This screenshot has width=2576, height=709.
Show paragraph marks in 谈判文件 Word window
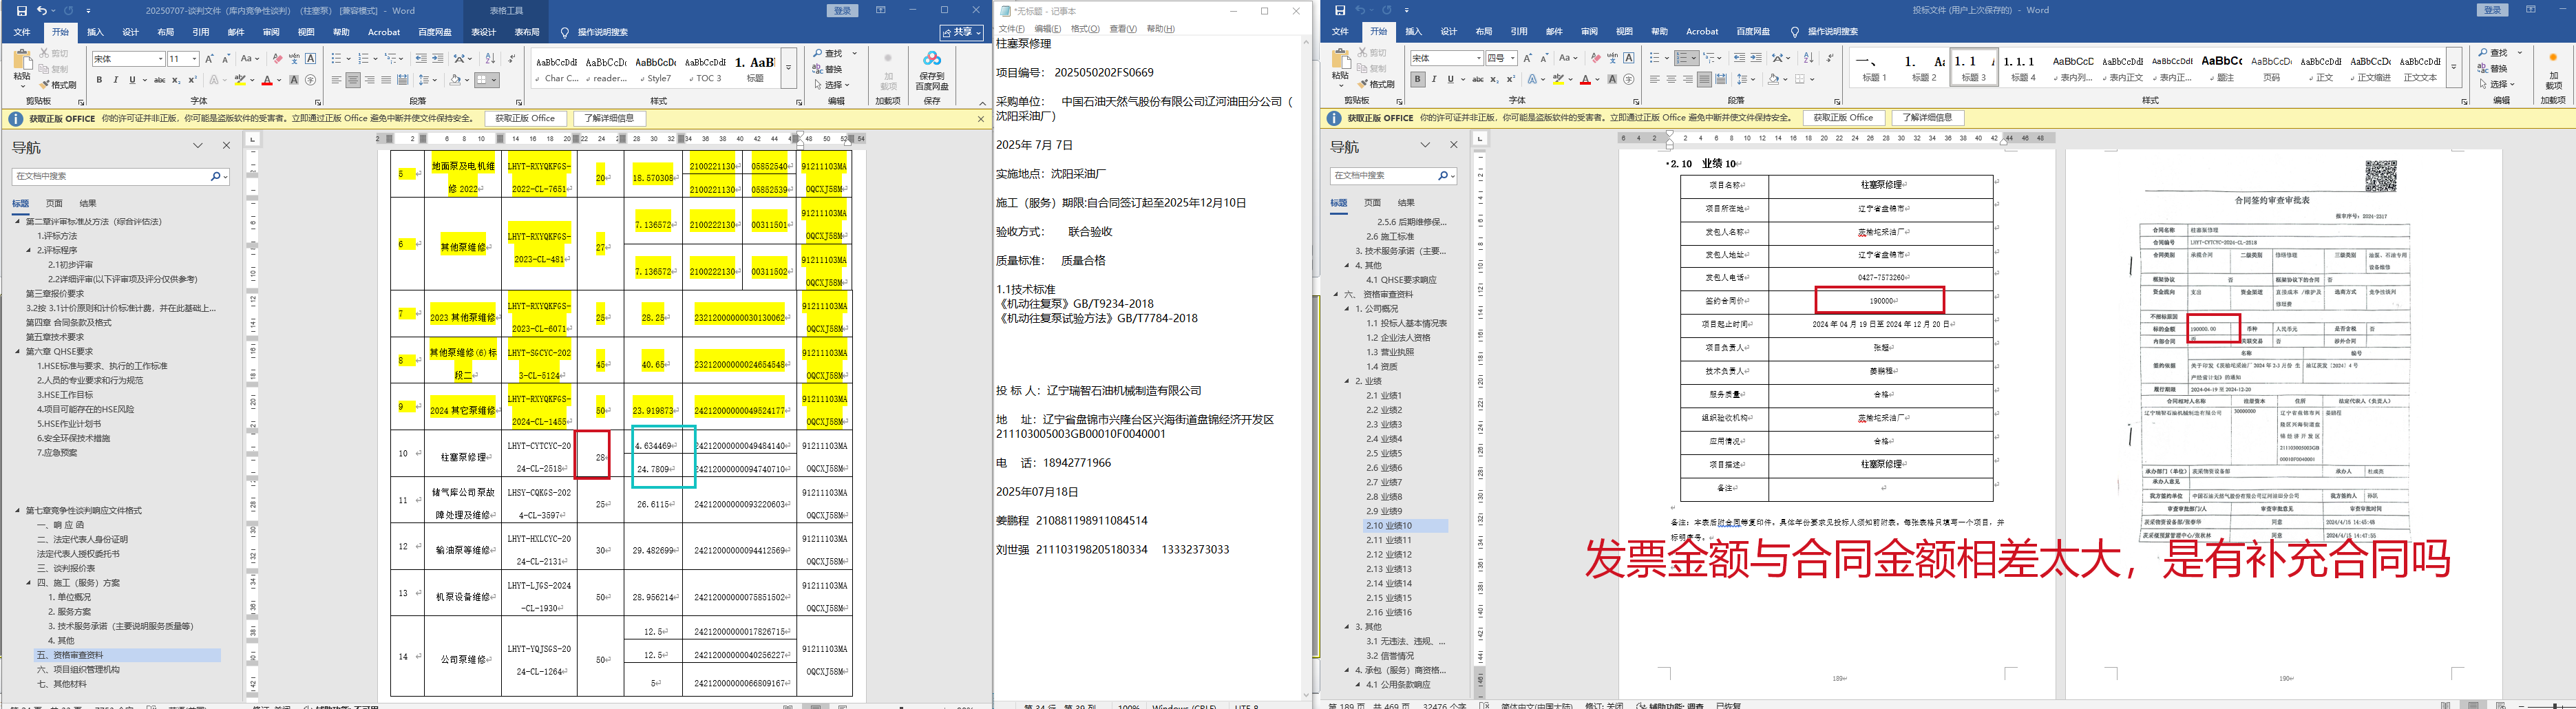[511, 59]
